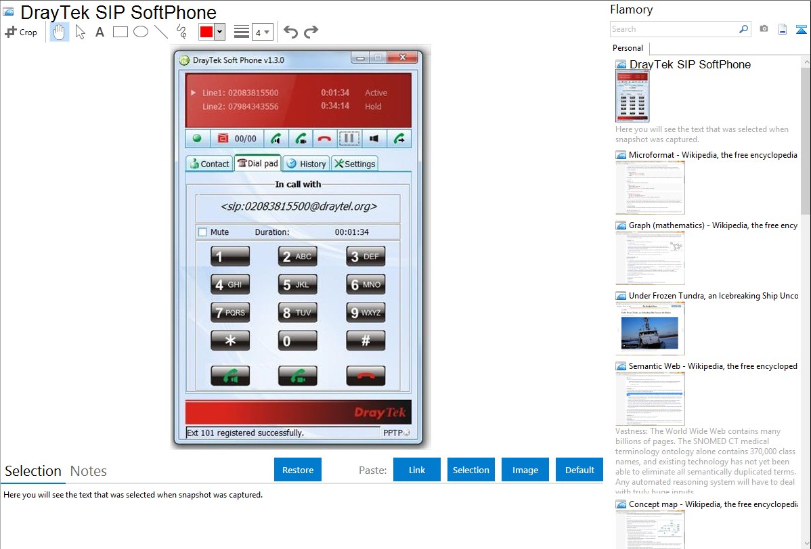Pick the text annotation tool
Image resolution: width=811 pixels, height=549 pixels.
pos(100,32)
